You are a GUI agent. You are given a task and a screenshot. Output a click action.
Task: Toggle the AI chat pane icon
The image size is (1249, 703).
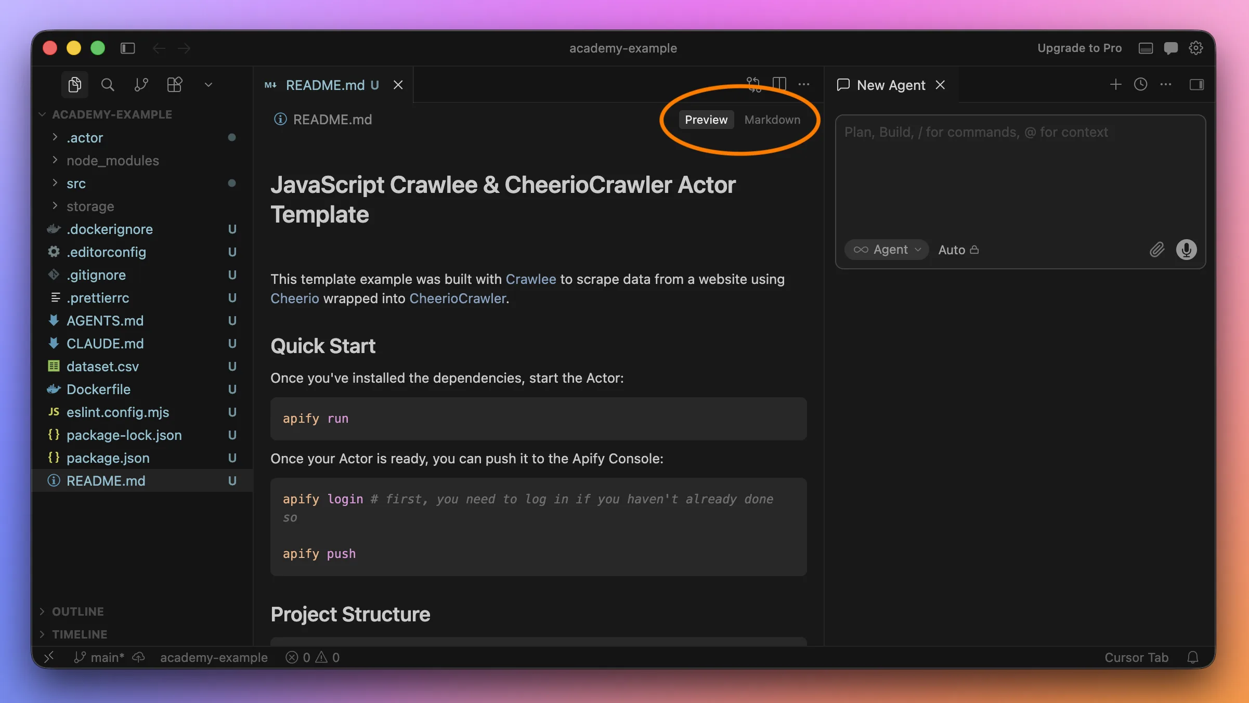[1170, 48]
